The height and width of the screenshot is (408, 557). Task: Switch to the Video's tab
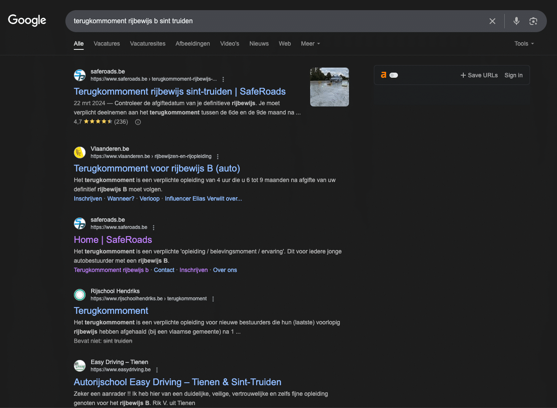[x=230, y=44]
